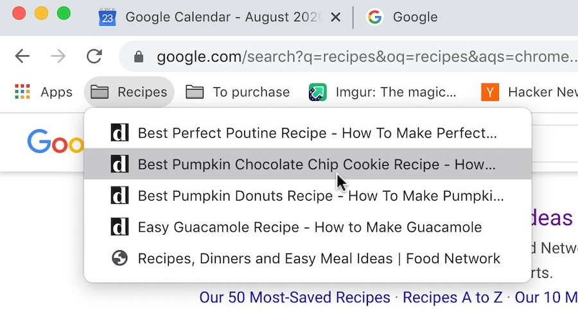The image size is (578, 328).
Task: Close the Google Calendar tab
Action: coord(335,17)
